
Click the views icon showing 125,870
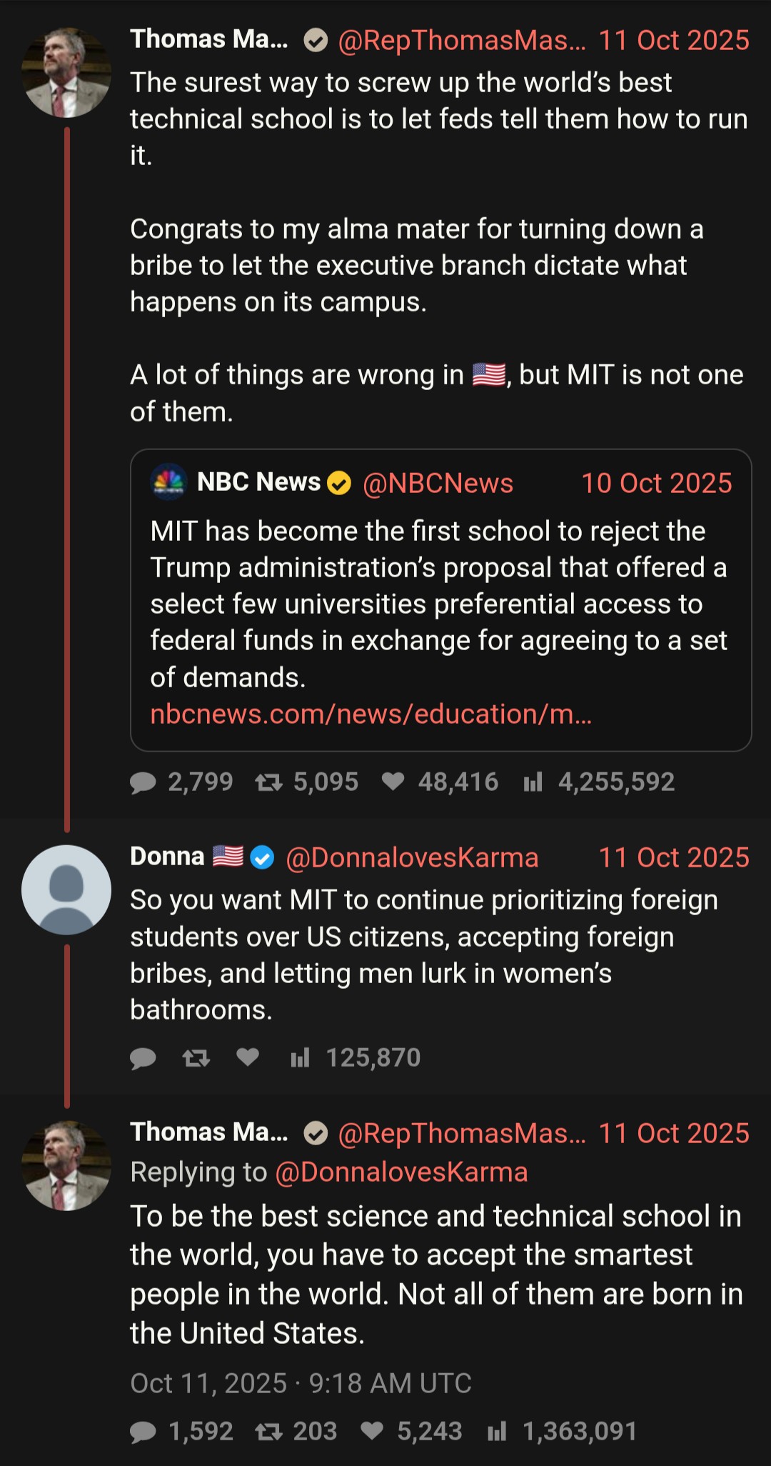[300, 1057]
